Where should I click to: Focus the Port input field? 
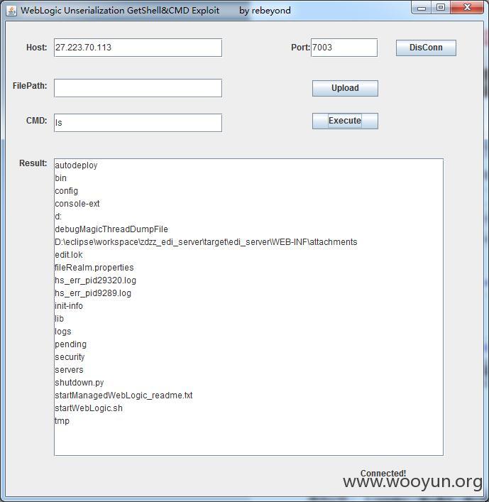pyautogui.click(x=344, y=48)
